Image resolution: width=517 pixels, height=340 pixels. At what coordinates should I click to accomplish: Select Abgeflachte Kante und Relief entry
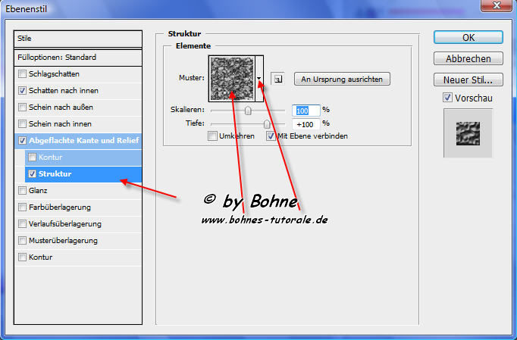[x=83, y=140]
